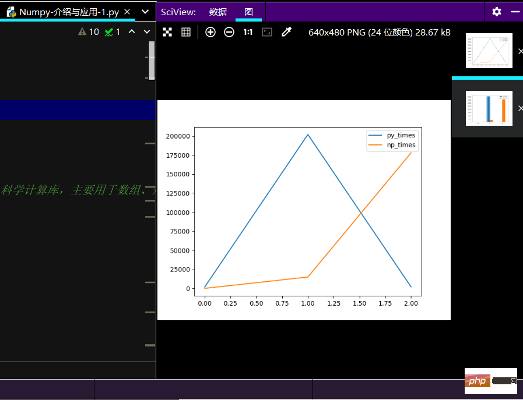This screenshot has height=400, width=523.
Task: Click the green comment line in editor
Action: (78, 190)
